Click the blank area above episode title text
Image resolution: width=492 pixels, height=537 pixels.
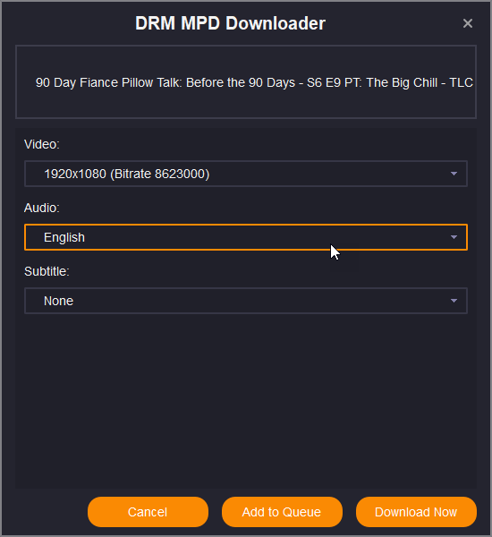(x=246, y=60)
